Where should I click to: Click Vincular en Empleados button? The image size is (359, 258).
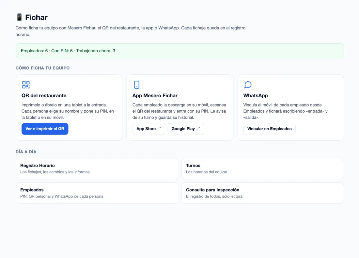pyautogui.click(x=269, y=129)
